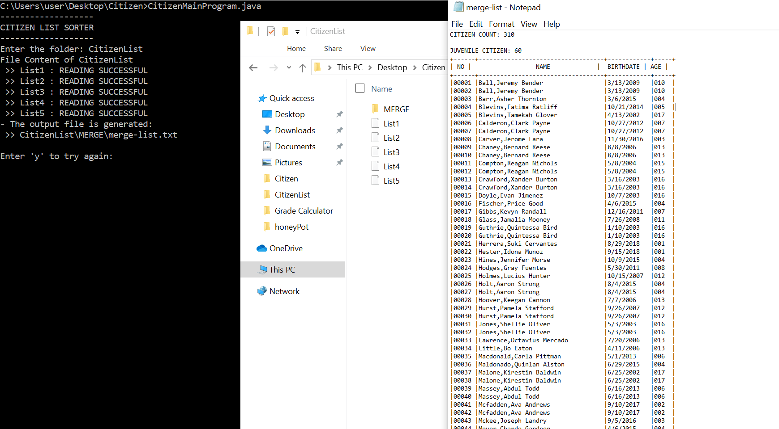Select the honeyPot folder in navigation pane
The height and width of the screenshot is (429, 779).
coord(291,227)
